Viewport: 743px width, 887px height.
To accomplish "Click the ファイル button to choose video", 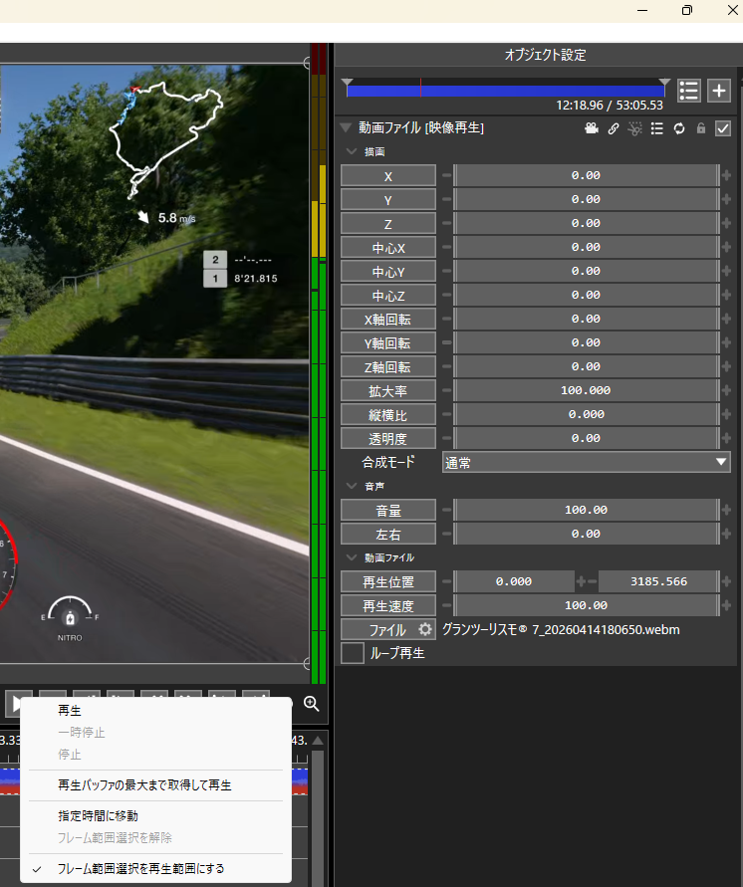I will [388, 629].
